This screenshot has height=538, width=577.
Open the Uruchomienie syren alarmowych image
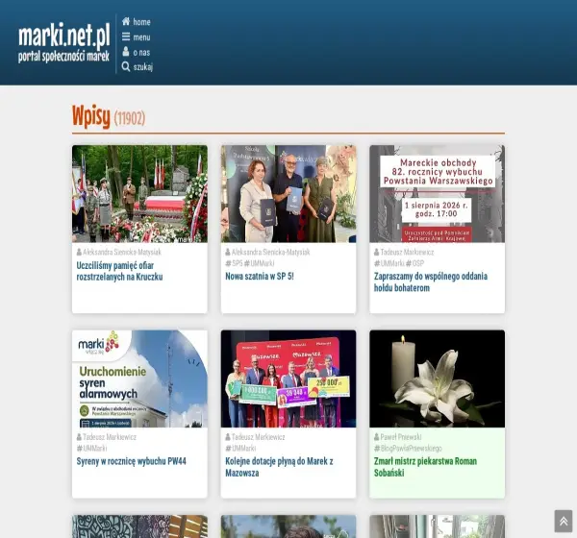tap(139, 379)
